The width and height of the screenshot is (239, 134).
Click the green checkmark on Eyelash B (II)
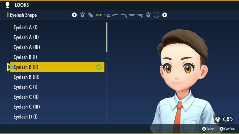tap(99, 67)
